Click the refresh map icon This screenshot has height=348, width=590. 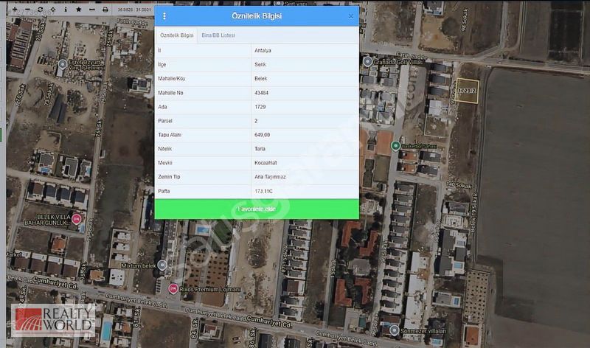point(40,10)
